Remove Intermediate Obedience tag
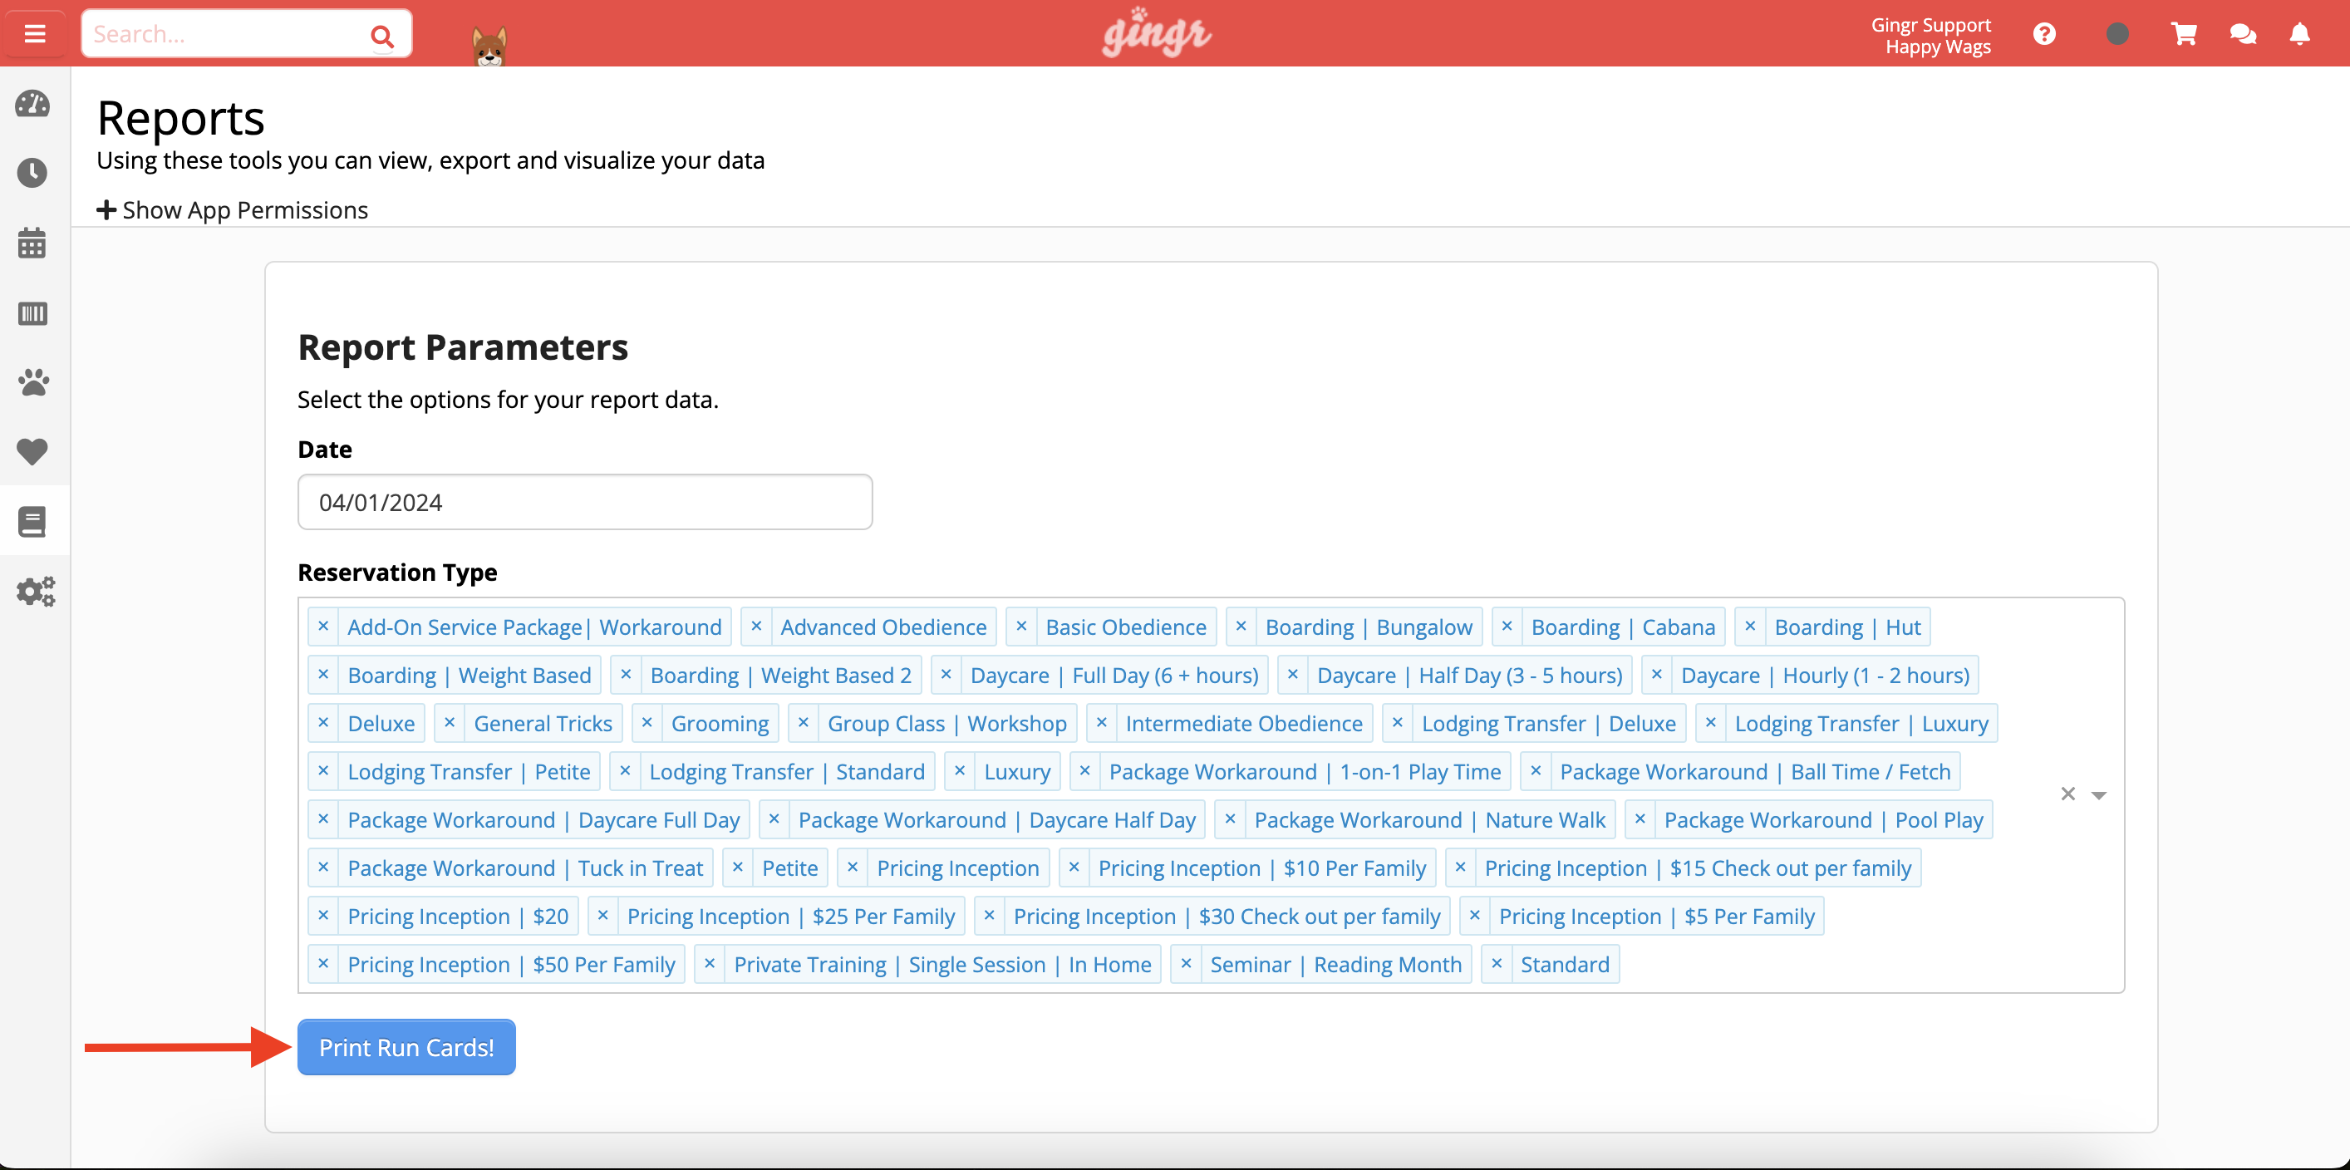Screen dimensions: 2350x1170 [x=1101, y=723]
